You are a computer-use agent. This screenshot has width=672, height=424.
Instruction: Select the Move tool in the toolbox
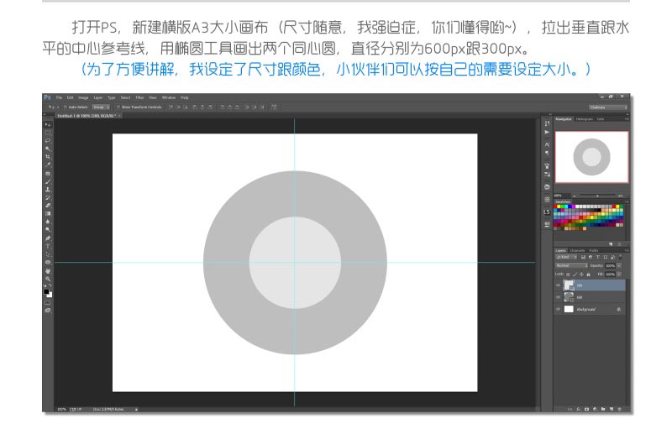pyautogui.click(x=48, y=124)
